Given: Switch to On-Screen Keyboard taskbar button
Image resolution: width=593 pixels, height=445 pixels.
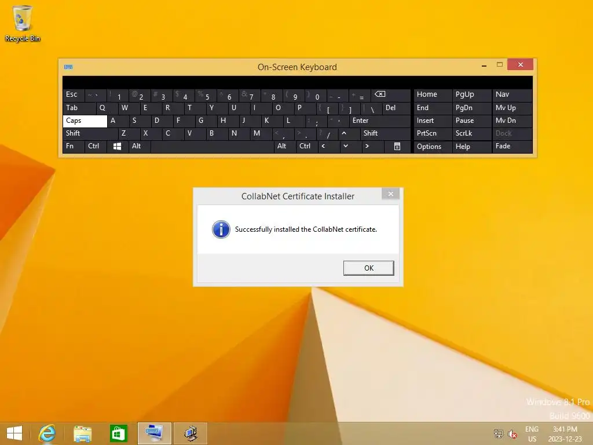Looking at the screenshot, I should coord(154,433).
